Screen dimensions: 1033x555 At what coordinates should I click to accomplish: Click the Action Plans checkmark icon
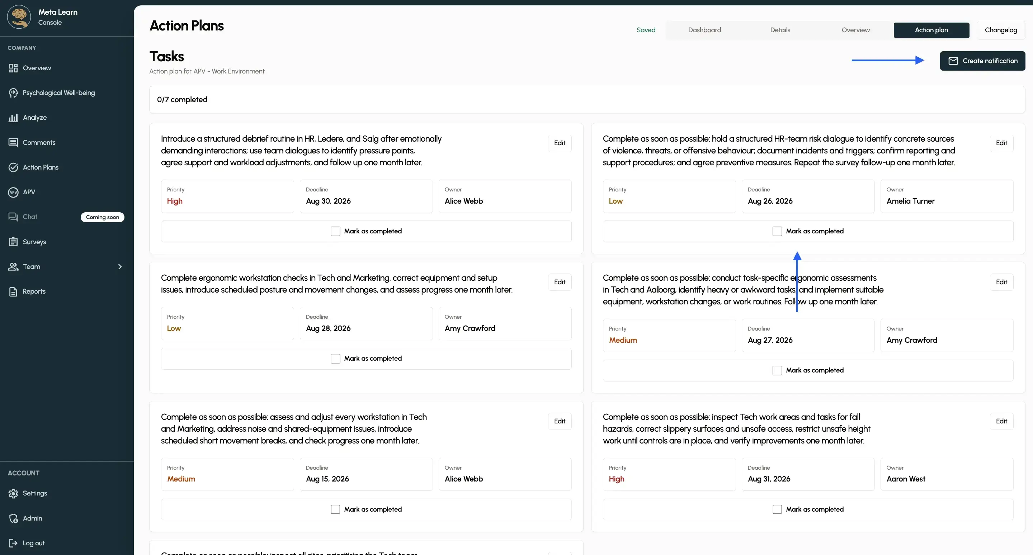pyautogui.click(x=13, y=167)
